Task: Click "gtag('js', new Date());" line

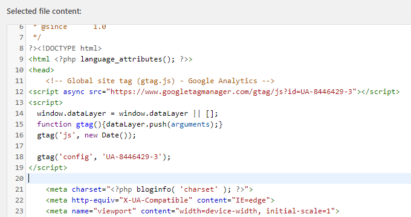Action: 86,135
